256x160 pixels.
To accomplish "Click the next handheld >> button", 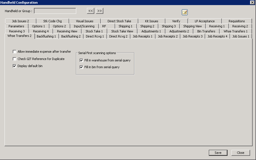I will [99, 11].
